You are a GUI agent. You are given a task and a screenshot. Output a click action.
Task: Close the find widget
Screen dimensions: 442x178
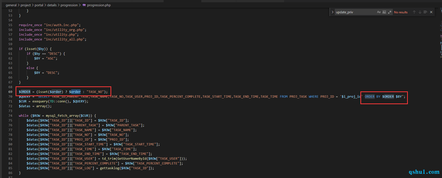[x=431, y=12]
